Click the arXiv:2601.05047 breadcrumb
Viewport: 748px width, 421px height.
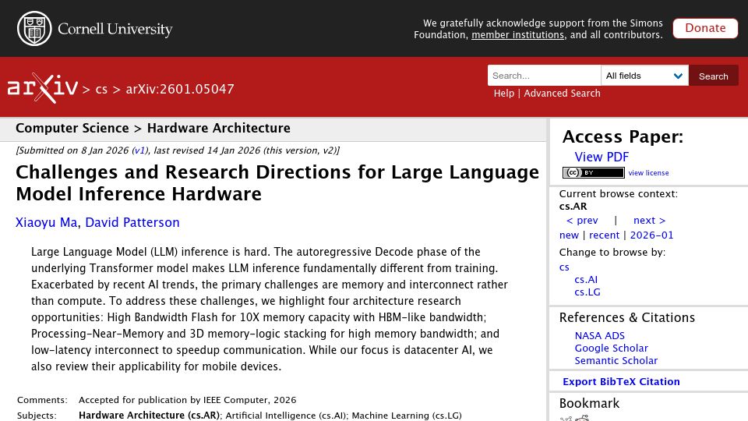180,89
